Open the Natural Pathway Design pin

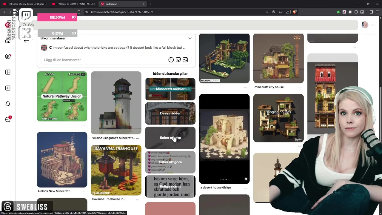[x=62, y=96]
